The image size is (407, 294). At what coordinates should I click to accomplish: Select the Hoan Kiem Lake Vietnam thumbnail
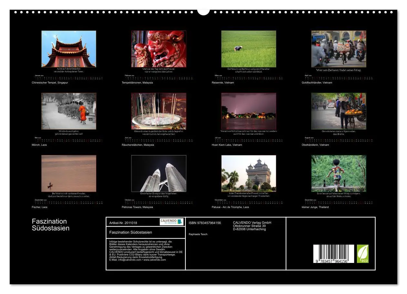tap(248, 111)
